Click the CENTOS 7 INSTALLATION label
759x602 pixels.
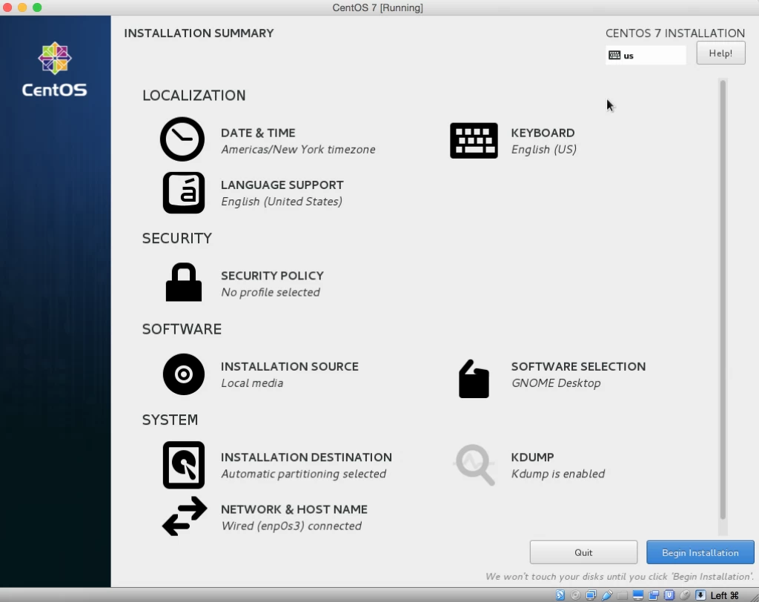675,33
